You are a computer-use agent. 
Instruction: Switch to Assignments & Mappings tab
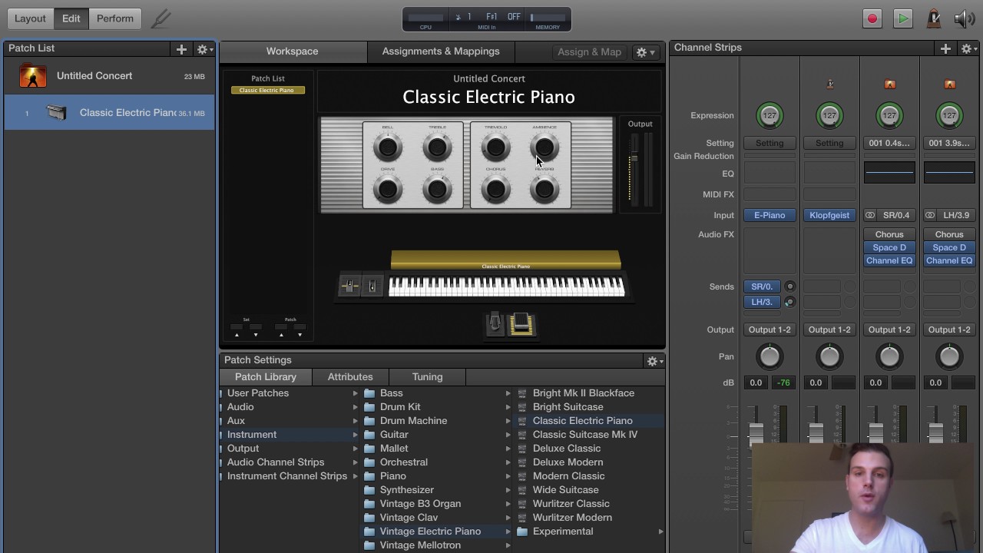coord(440,51)
